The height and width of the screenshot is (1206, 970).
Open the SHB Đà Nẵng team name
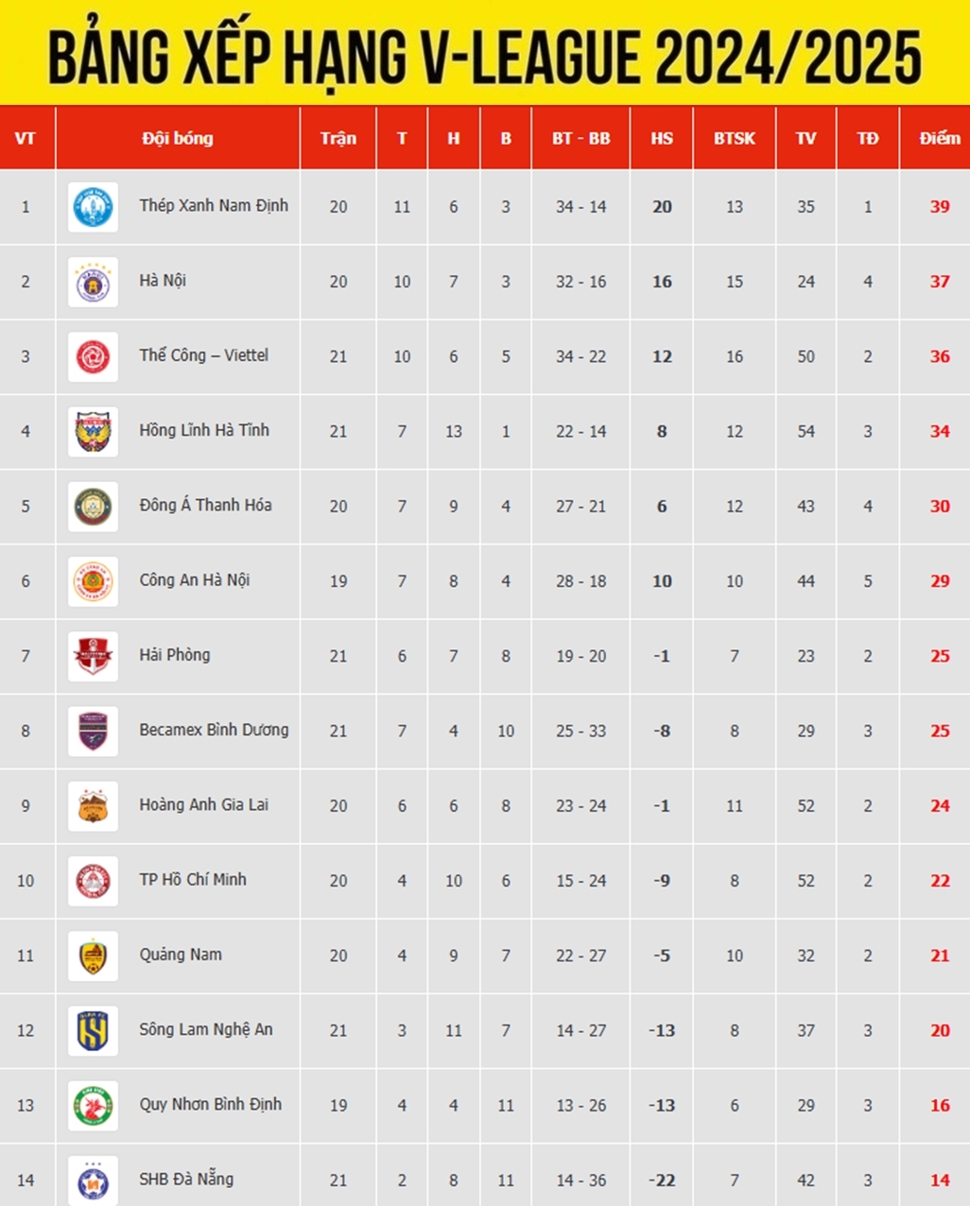(186, 1180)
